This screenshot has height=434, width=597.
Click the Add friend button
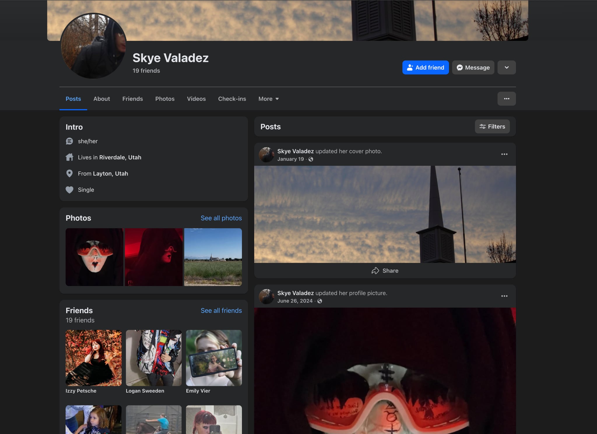click(x=425, y=67)
